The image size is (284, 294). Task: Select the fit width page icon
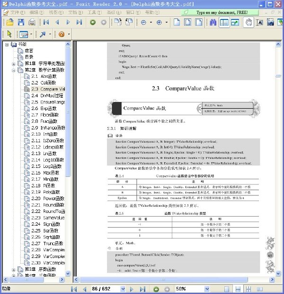click(199, 22)
